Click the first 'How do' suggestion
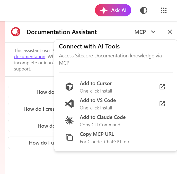Viewport: 177px width, 174px height. 31,92
